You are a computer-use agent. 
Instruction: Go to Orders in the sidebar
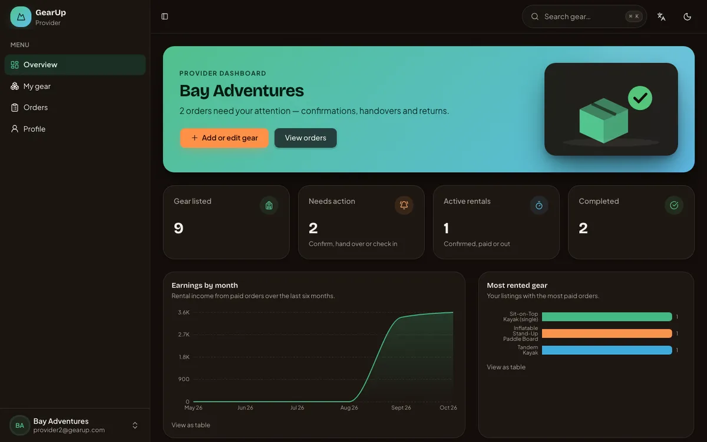click(x=75, y=107)
